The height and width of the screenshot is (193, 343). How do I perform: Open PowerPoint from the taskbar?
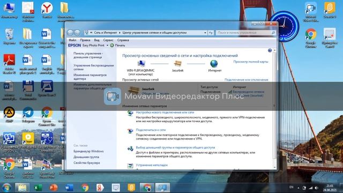coord(54,188)
